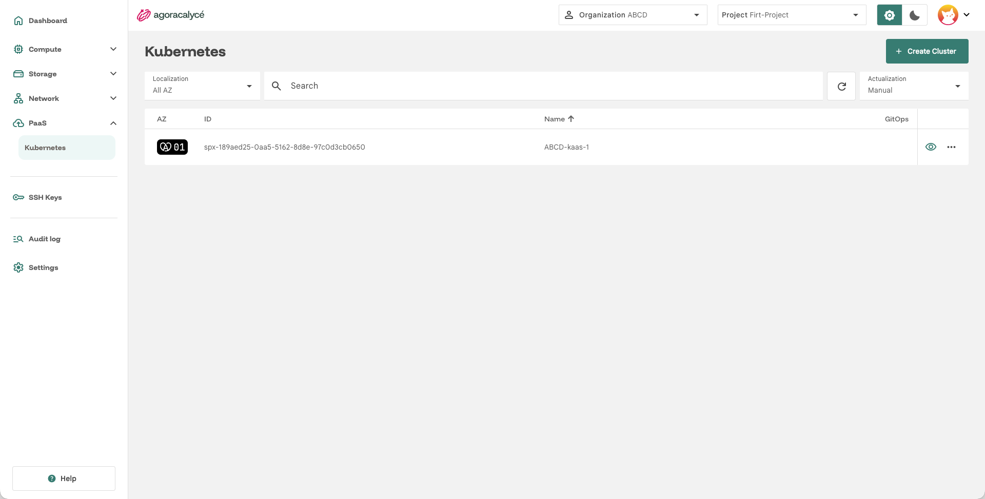Click the refresh cluster list icon
985x499 pixels.
click(x=841, y=86)
